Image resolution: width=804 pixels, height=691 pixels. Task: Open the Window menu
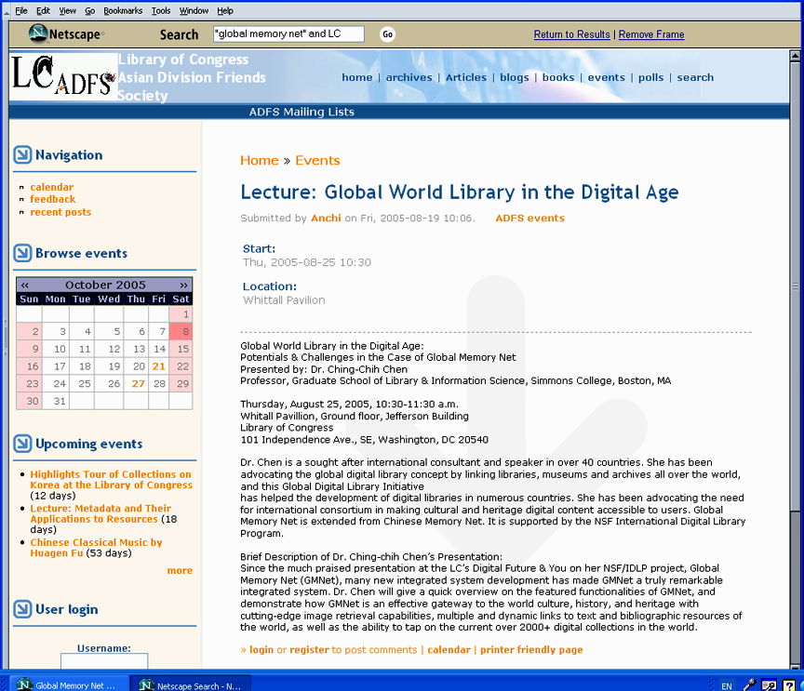point(194,10)
